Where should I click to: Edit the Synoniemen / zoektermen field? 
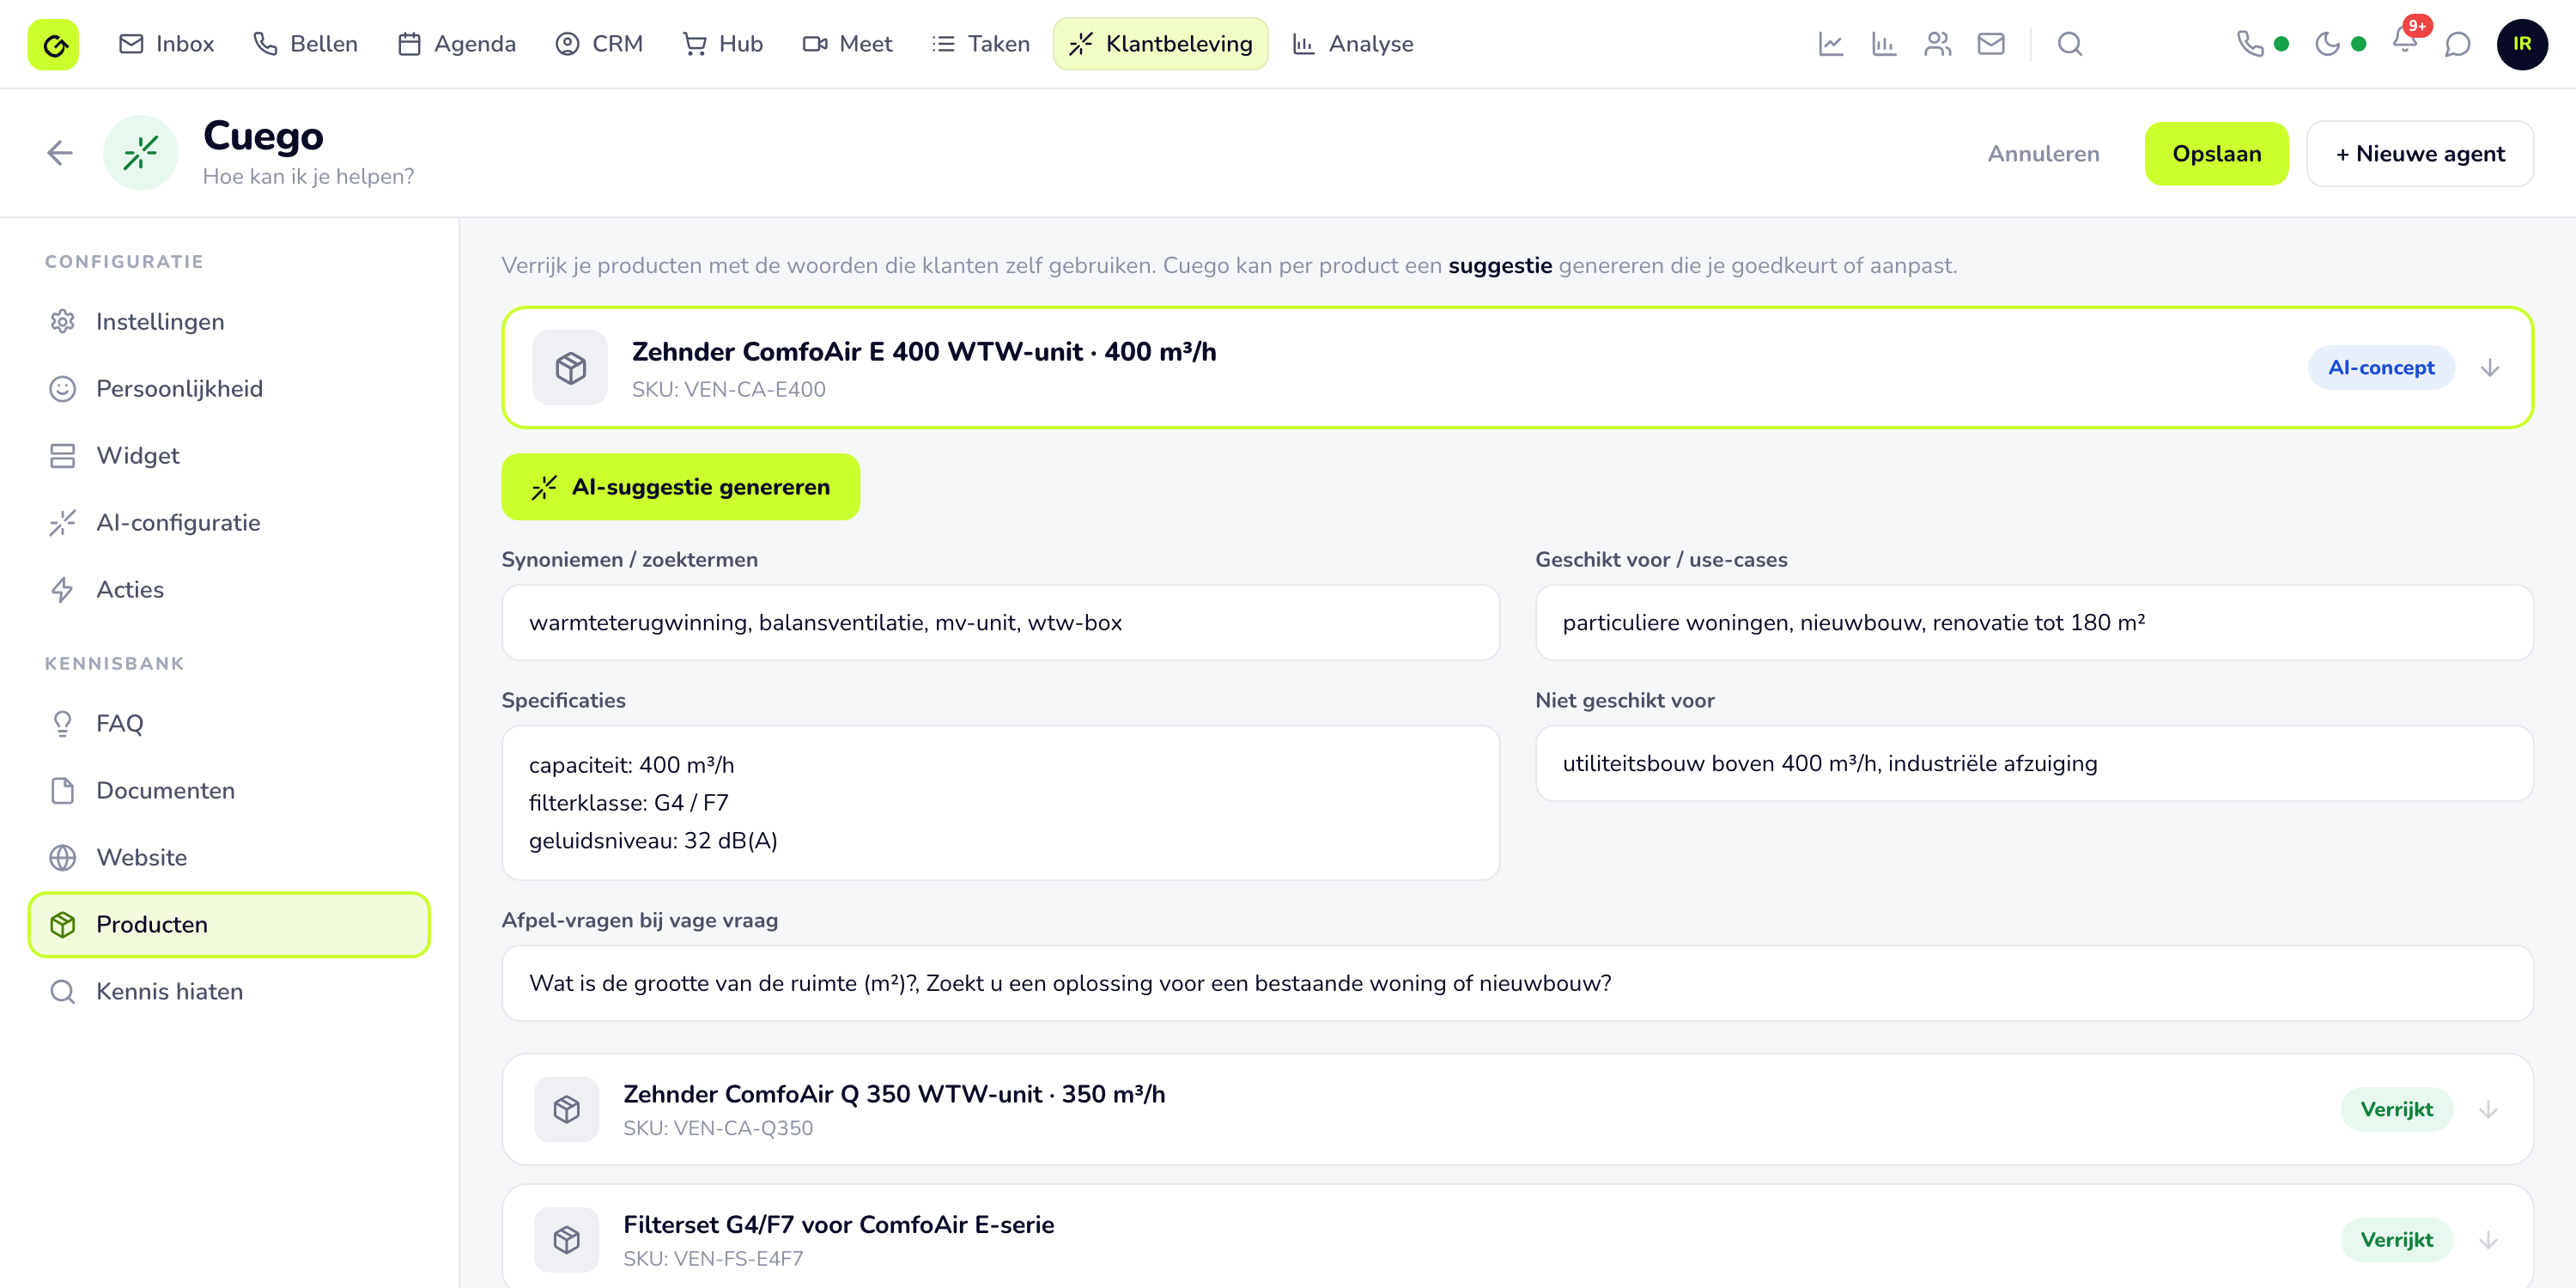click(1000, 623)
